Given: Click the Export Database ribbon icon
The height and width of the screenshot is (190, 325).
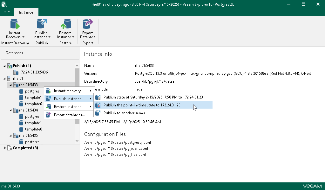Looking at the screenshot, I should click(88, 24).
